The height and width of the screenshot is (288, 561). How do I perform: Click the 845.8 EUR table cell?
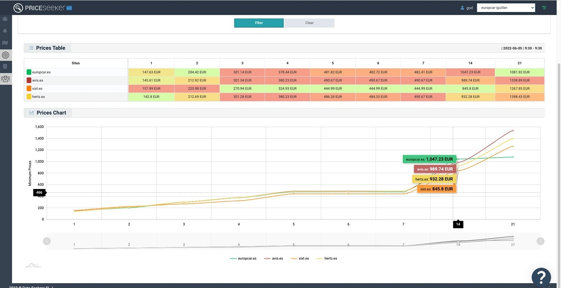[470, 89]
